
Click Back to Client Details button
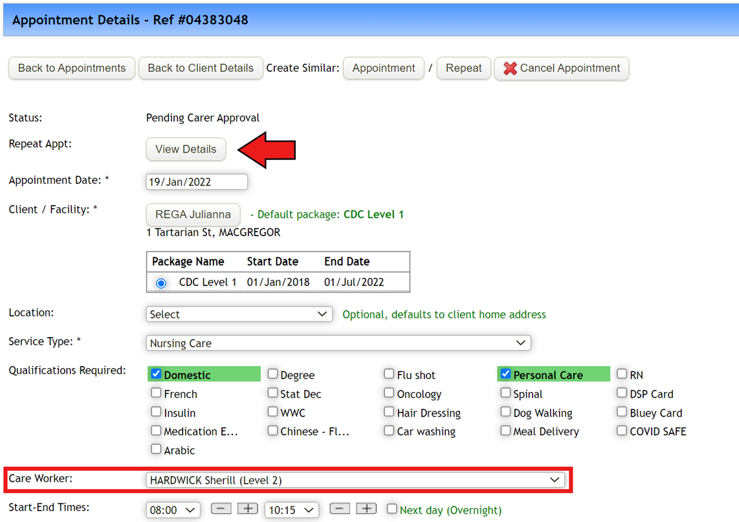(201, 69)
